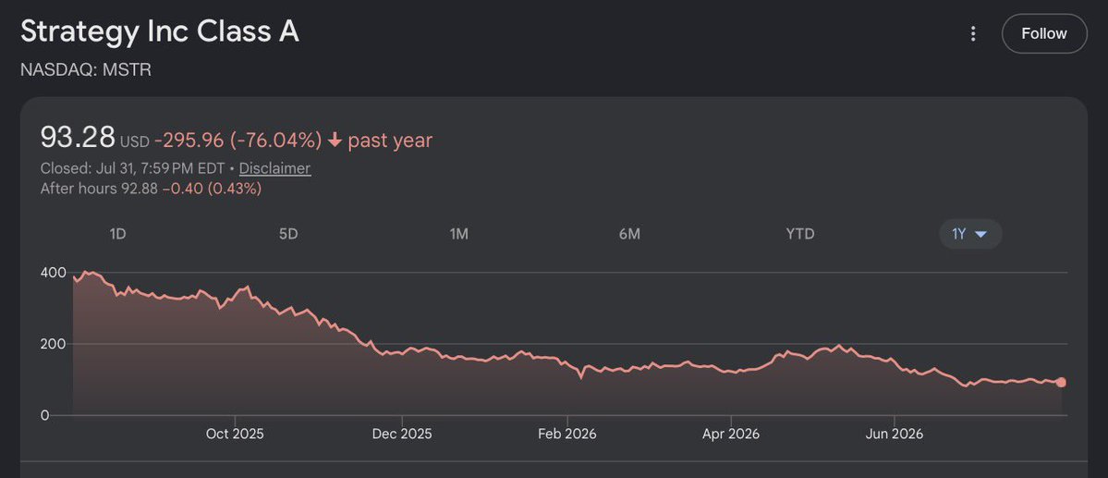The height and width of the screenshot is (478, 1108).
Task: Switch chart to 6M range
Action: click(x=629, y=234)
